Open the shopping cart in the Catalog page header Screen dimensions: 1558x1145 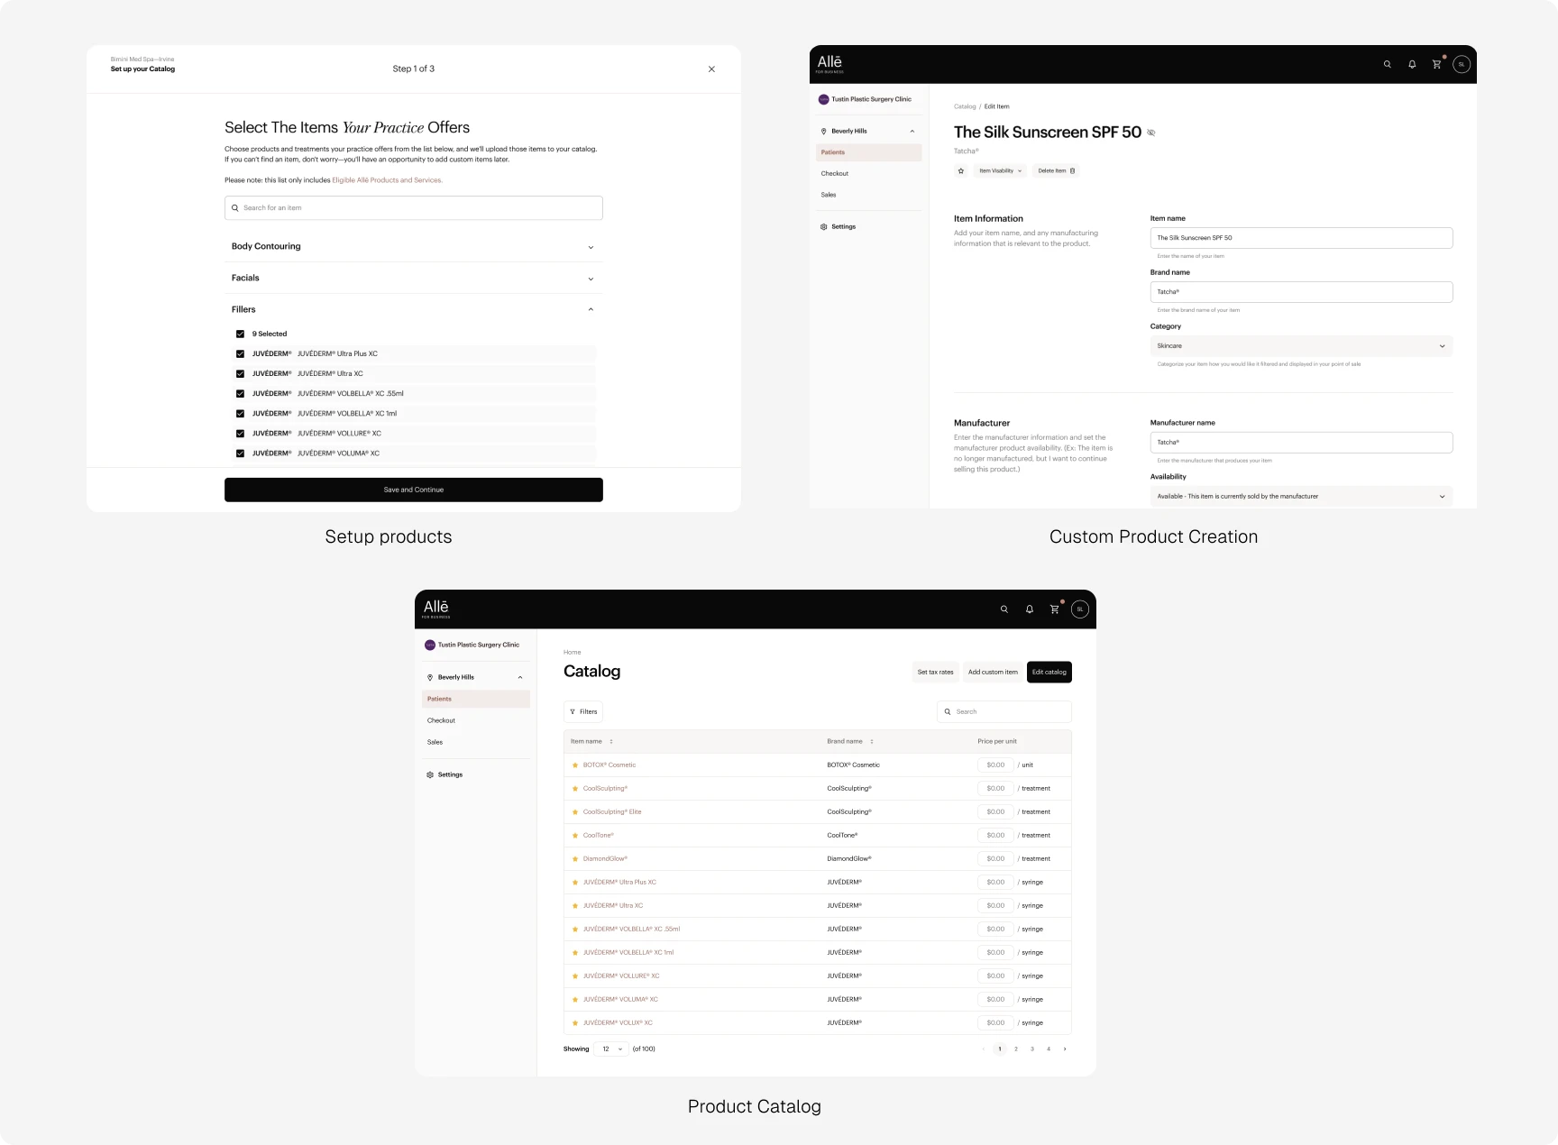[1054, 609]
